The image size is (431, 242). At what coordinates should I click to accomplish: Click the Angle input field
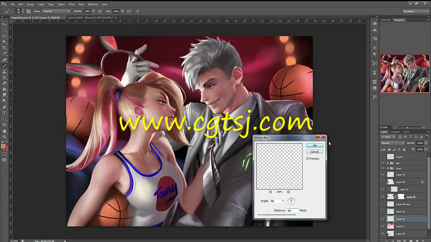coord(276,201)
